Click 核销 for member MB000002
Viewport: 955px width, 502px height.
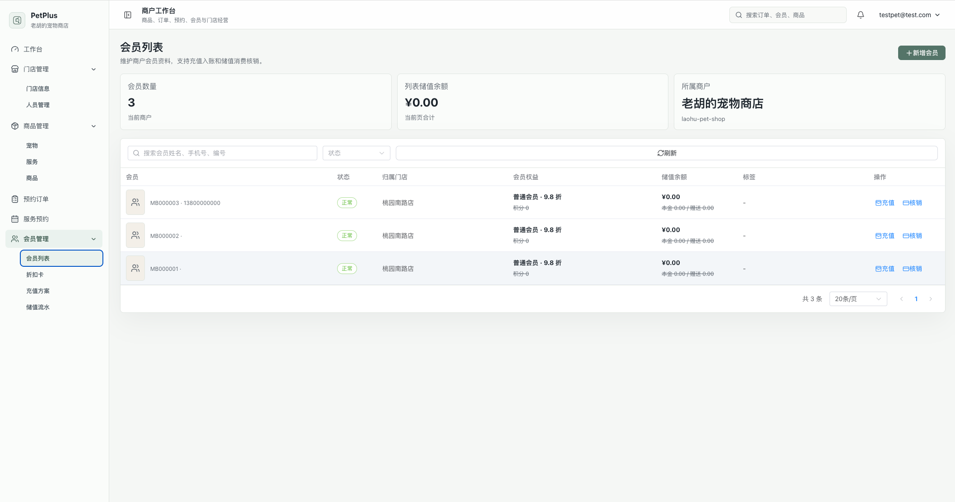[912, 236]
